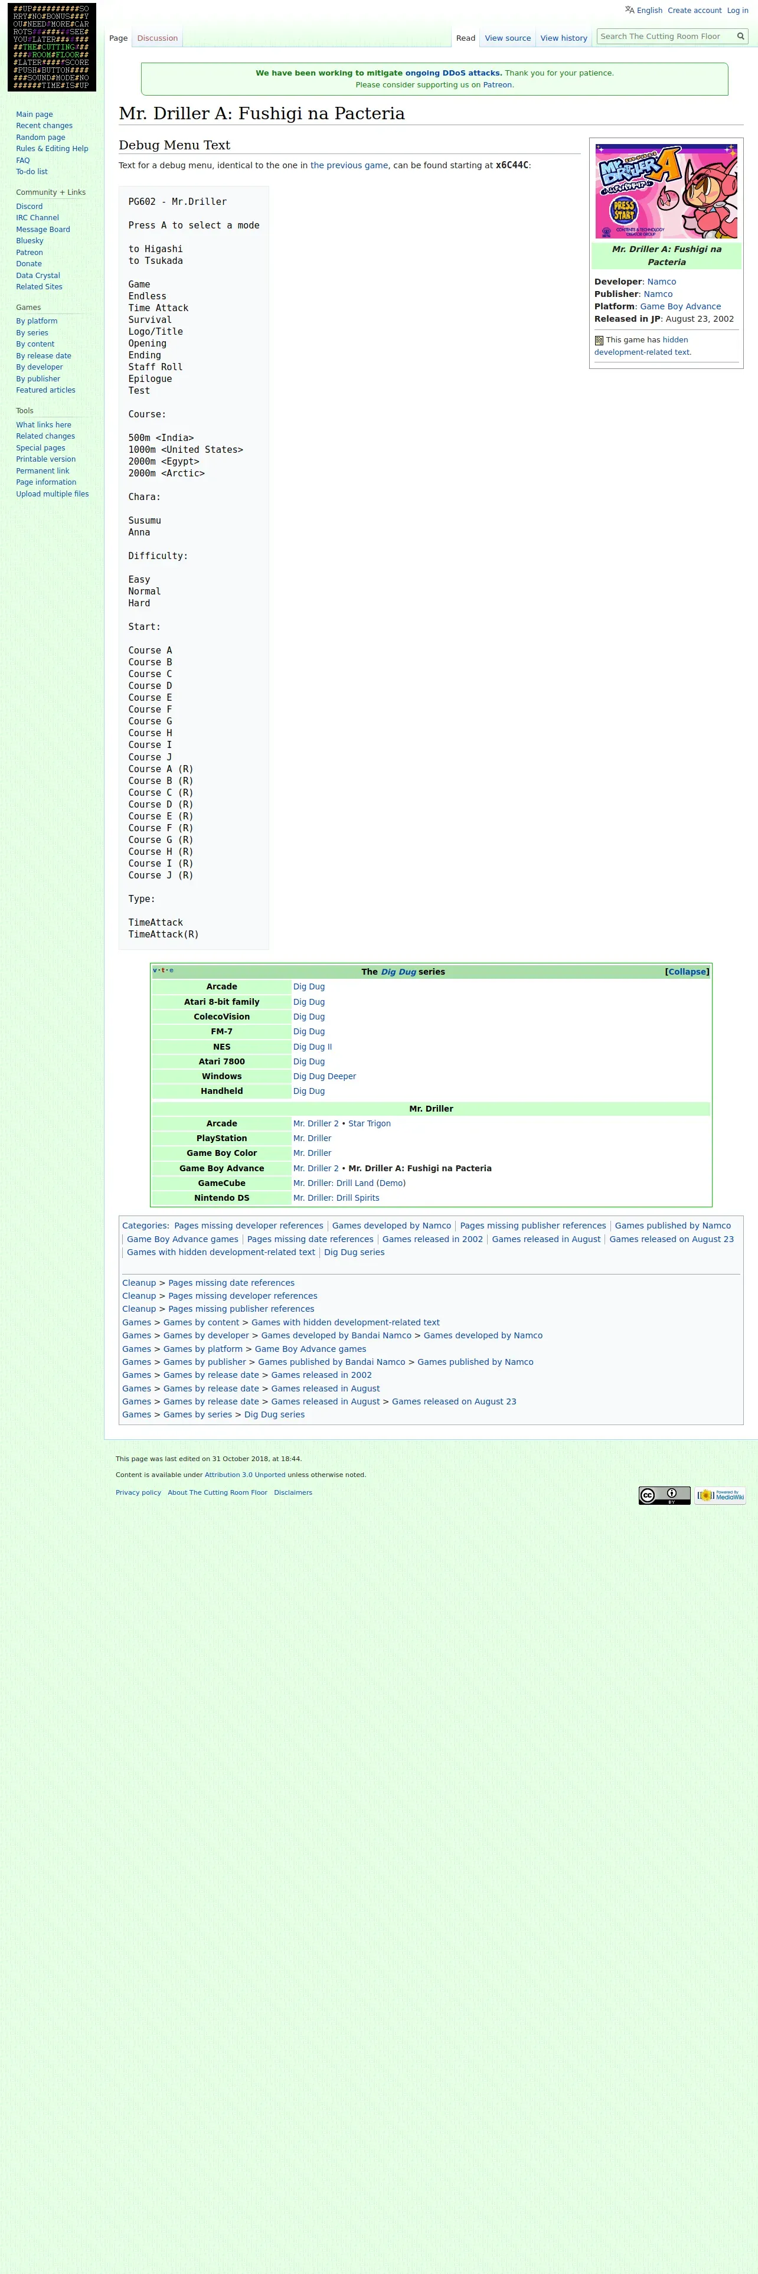Open Dig Dug II in NES row
The image size is (758, 2274).
click(312, 1047)
